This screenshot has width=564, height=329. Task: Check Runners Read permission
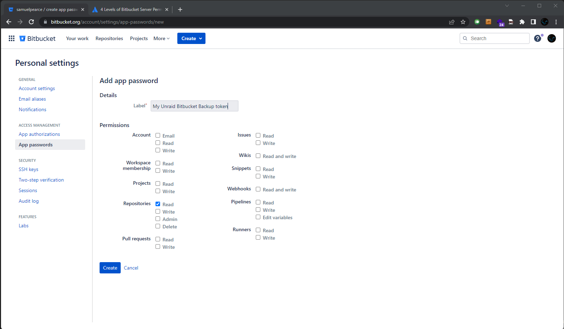(x=258, y=230)
